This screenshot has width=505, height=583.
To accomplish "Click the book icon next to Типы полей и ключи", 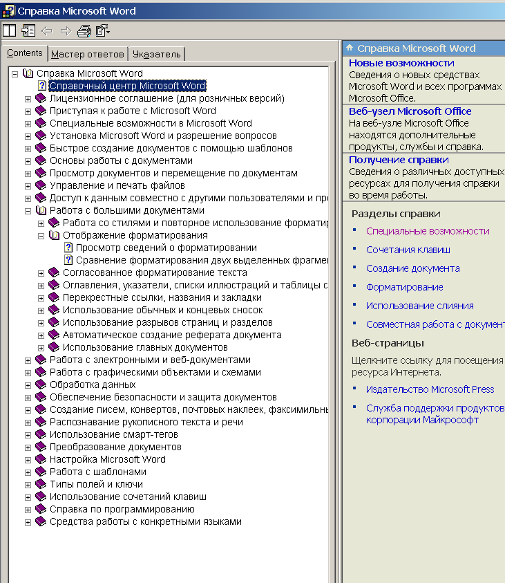I will coord(41,484).
